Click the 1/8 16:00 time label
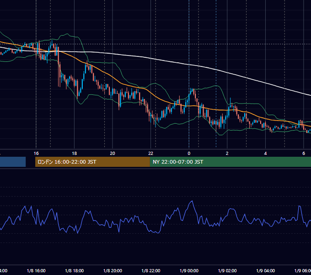311x275 pixels. 36,270
